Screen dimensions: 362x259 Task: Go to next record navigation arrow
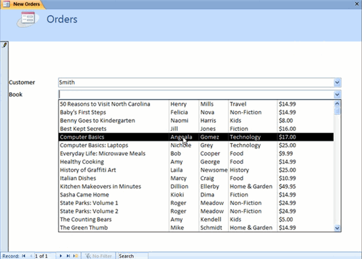point(61,256)
